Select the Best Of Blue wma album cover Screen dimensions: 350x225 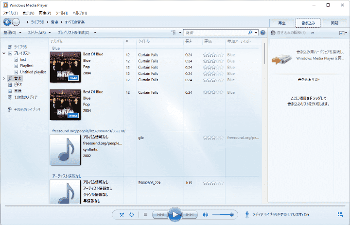pyautogui.click(x=65, y=104)
